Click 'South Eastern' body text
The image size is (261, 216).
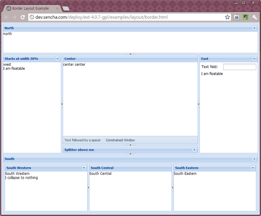(185, 174)
